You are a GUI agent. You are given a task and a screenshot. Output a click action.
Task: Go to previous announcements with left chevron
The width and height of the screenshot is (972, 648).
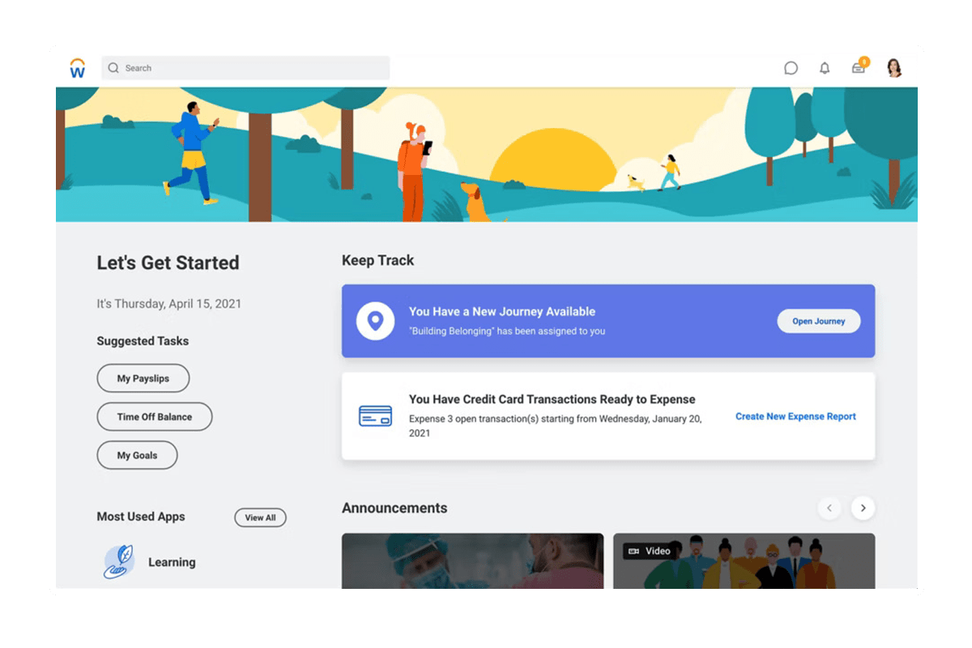[x=829, y=508]
